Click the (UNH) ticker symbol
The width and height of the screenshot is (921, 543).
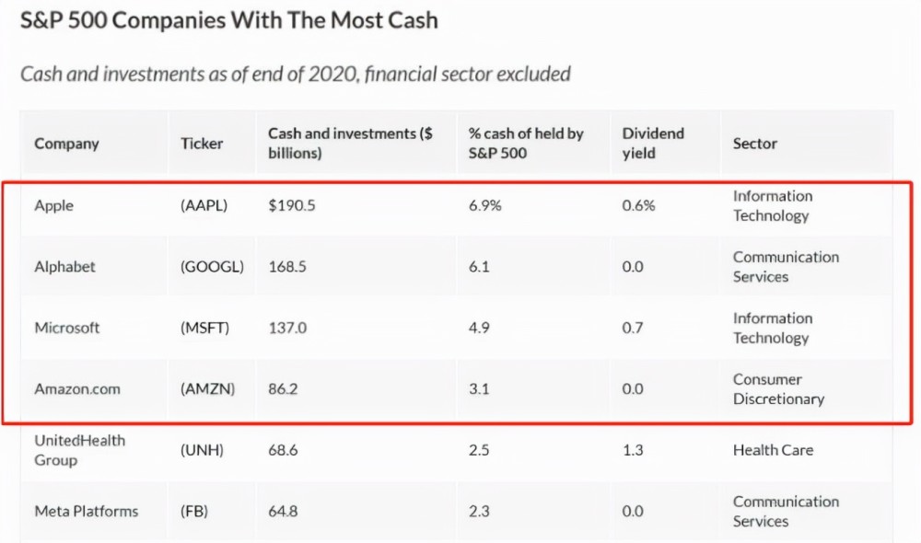202,450
